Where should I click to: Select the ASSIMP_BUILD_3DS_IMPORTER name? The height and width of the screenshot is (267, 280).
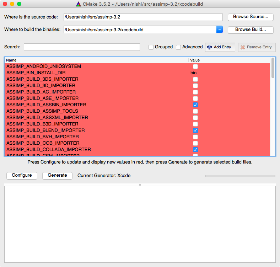coord(42,79)
